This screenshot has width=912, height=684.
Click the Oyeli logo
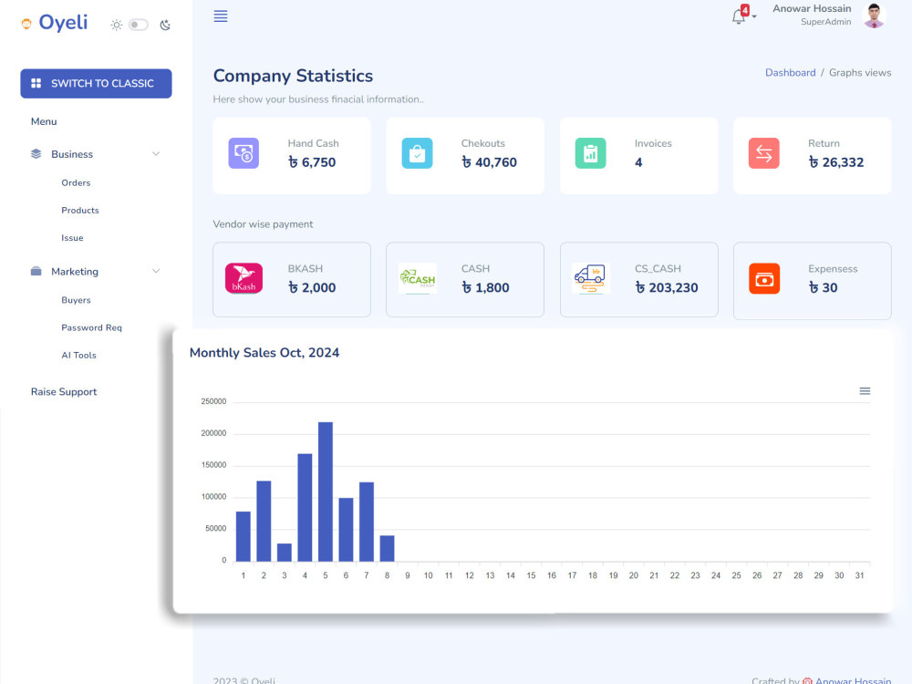click(55, 23)
